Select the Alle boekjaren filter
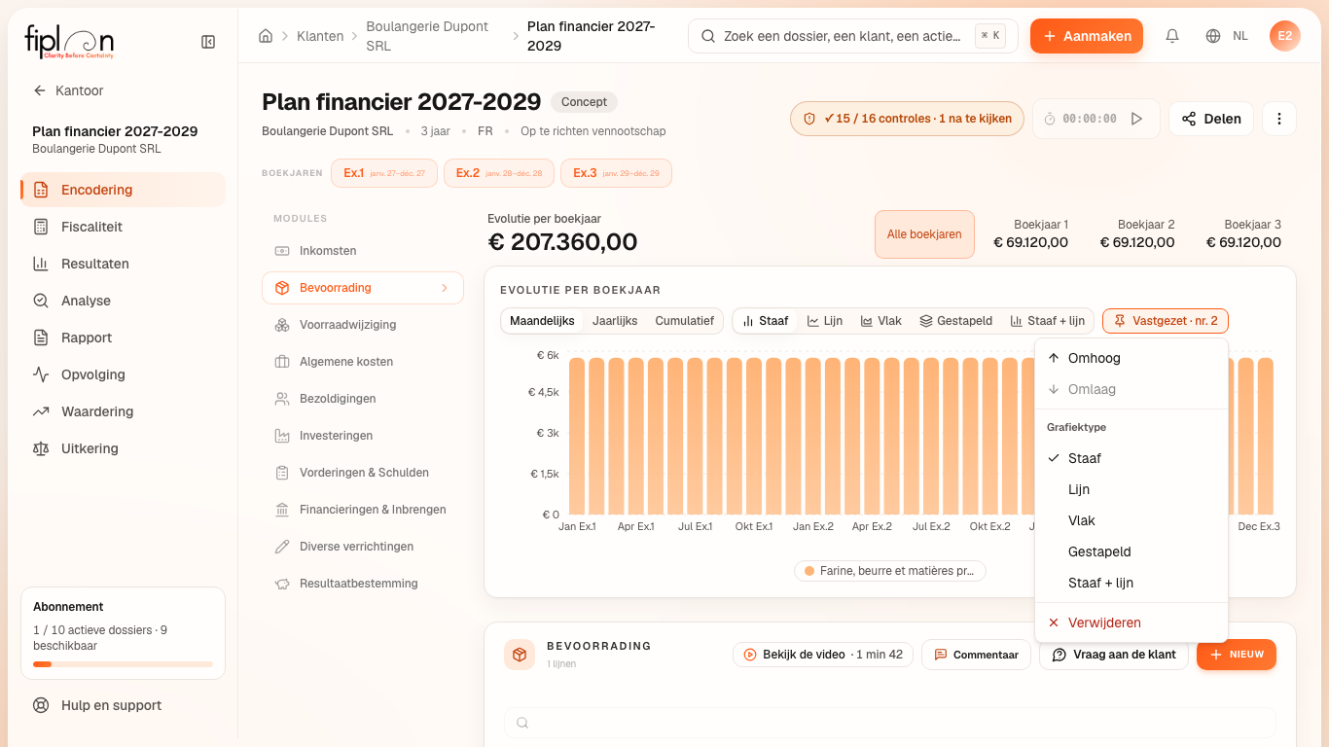 [924, 234]
